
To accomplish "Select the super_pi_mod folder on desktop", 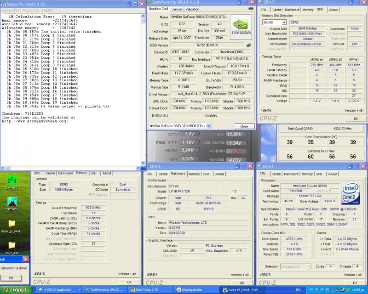I will pyautogui.click(x=12, y=226).
